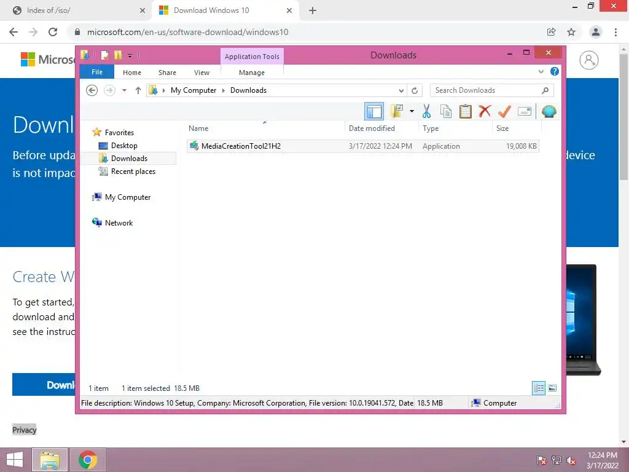Click the Microsoft sign-in account icon
The height and width of the screenshot is (472, 629).
[x=588, y=60]
